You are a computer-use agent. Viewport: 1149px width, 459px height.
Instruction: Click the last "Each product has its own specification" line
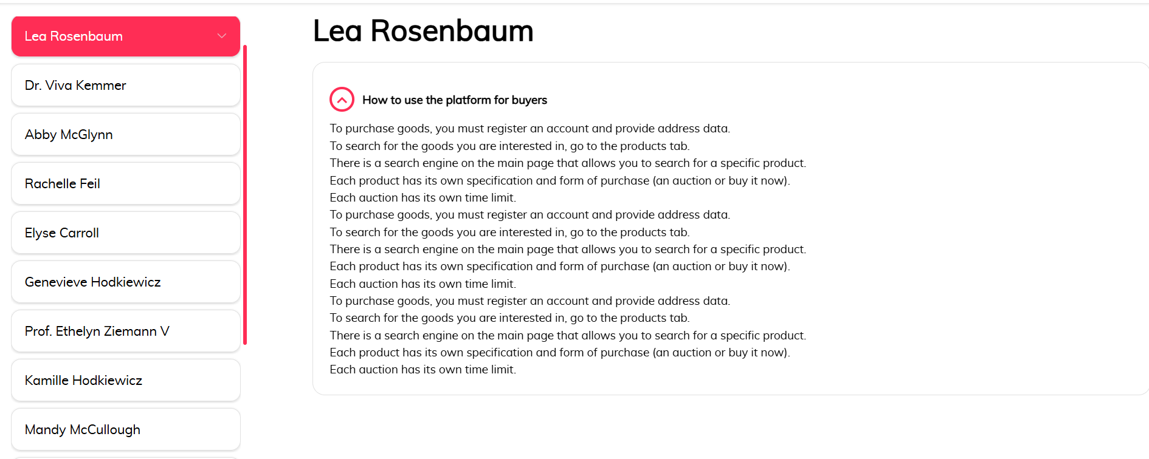559,353
